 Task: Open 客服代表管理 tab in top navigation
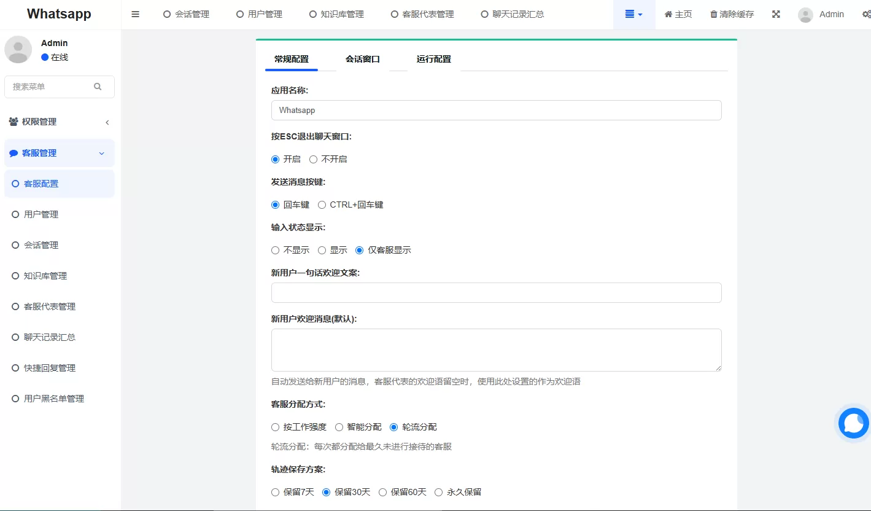(x=422, y=14)
